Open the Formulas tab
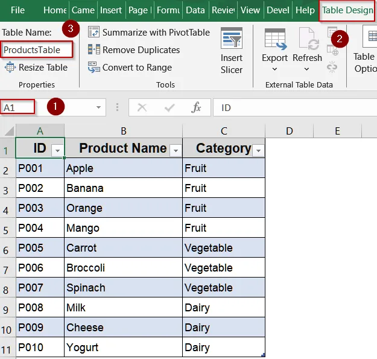This screenshot has width=377, height=359. click(x=168, y=10)
